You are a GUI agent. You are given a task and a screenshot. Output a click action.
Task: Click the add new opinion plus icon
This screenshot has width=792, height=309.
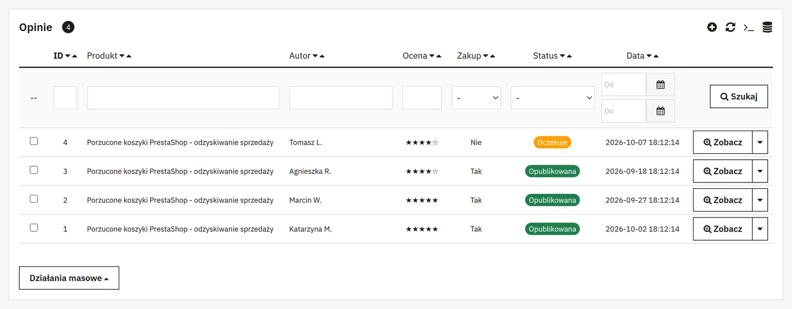[x=712, y=27]
